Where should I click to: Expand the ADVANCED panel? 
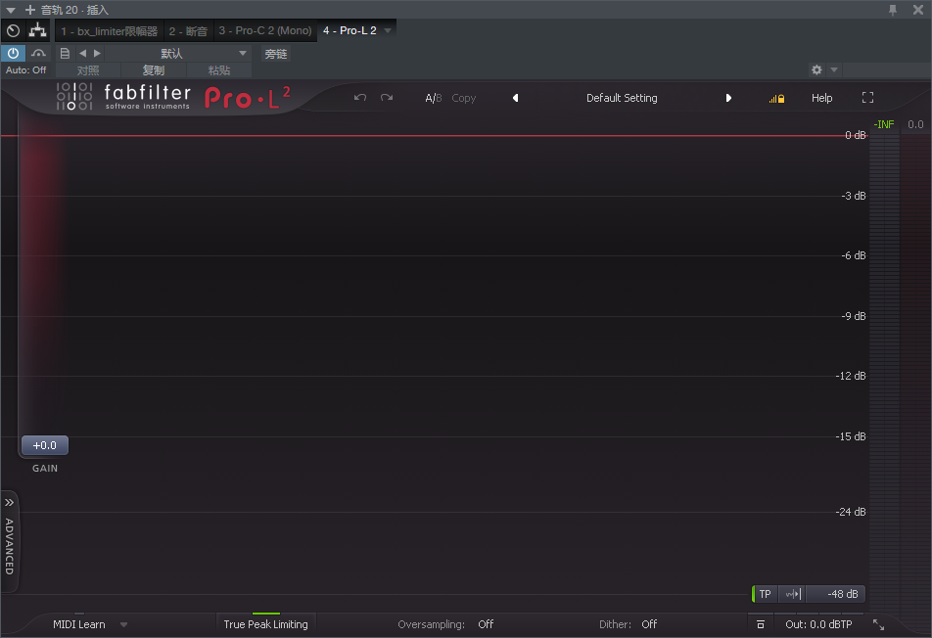pyautogui.click(x=10, y=541)
